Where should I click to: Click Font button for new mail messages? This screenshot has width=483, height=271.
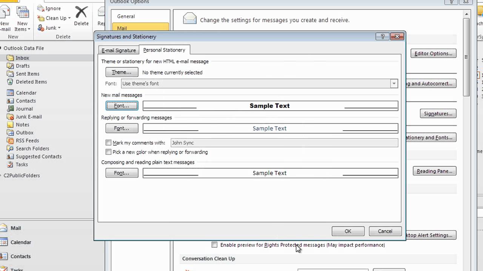[x=122, y=106]
